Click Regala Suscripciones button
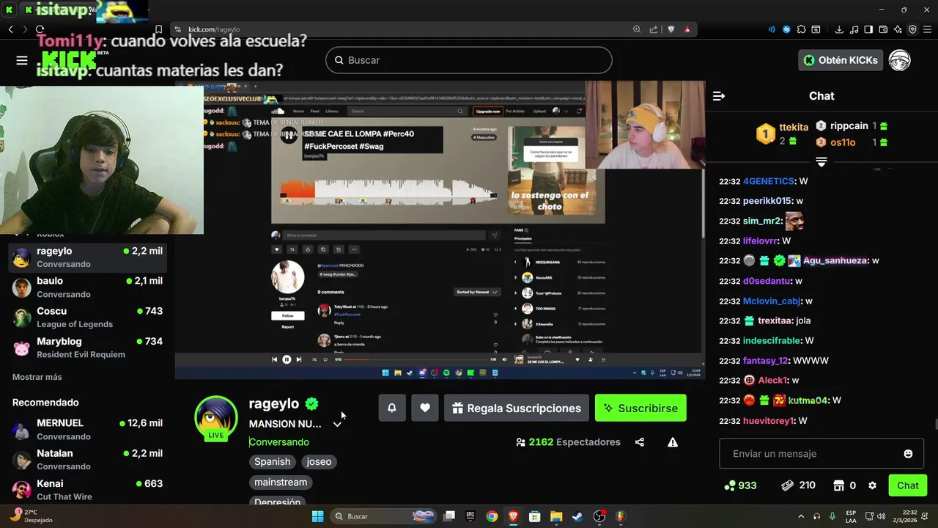This screenshot has width=938, height=528. click(x=517, y=408)
